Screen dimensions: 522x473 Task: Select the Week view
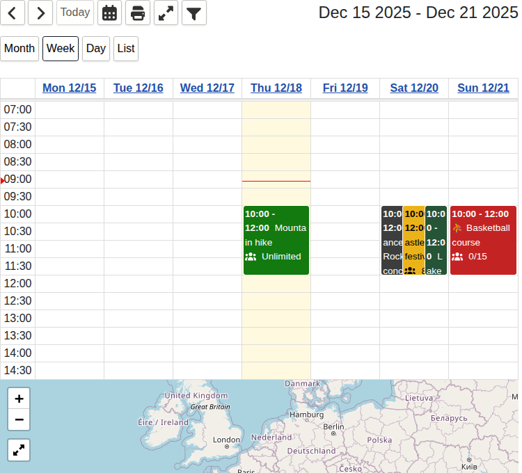pos(61,49)
